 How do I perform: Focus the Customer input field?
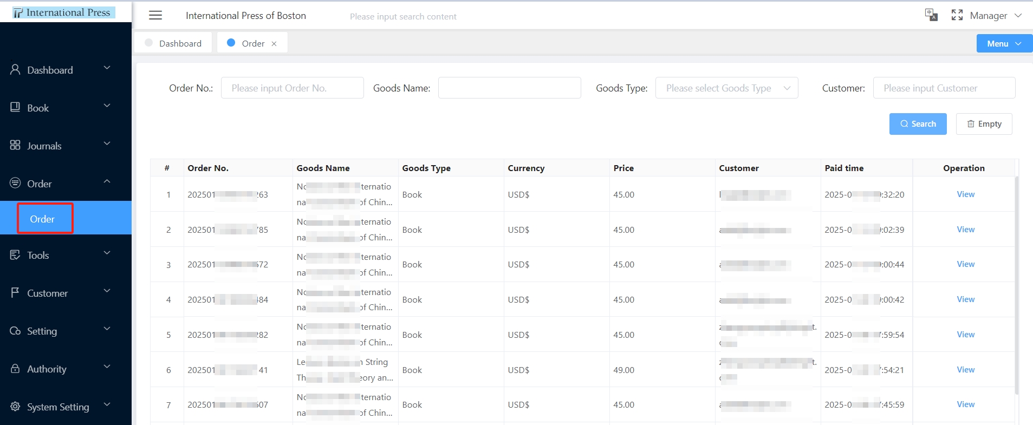(944, 88)
